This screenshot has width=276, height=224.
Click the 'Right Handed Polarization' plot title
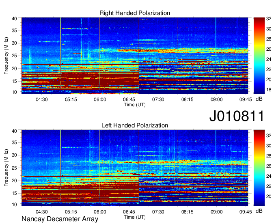[135, 13]
